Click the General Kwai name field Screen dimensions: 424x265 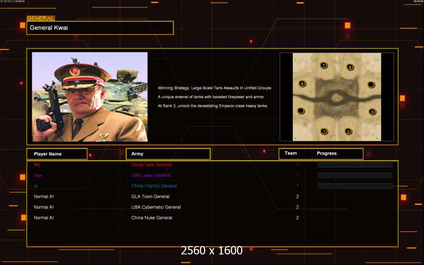(x=100, y=28)
